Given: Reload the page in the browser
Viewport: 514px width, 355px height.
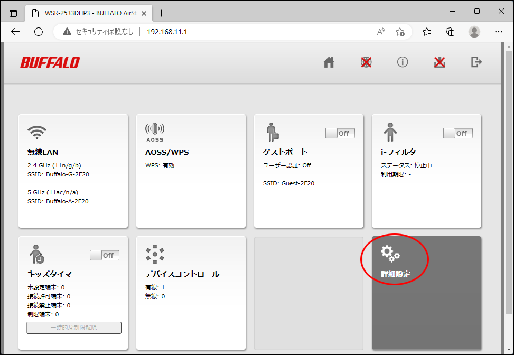Looking at the screenshot, I should coord(39,32).
